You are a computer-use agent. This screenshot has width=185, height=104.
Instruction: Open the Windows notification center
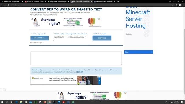pos(182,102)
